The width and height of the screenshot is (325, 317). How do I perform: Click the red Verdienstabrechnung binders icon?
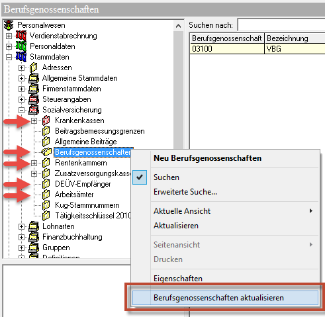(x=21, y=36)
